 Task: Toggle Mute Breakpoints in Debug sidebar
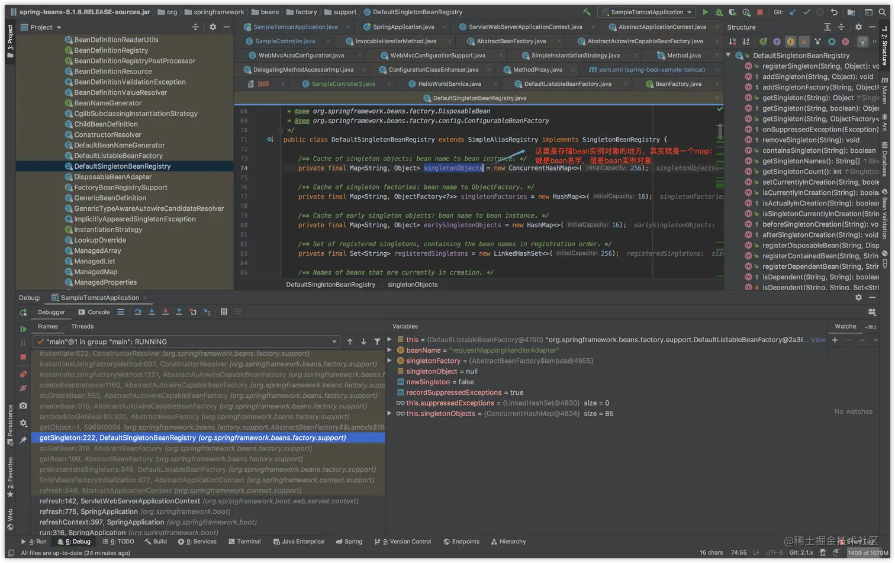coord(24,388)
